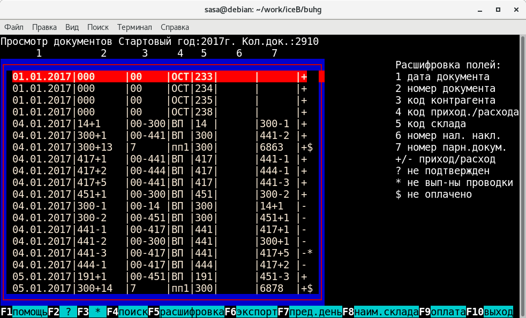Click legend line '7 номер парн.докум.'
The height and width of the screenshot is (318, 526).
click(x=451, y=148)
